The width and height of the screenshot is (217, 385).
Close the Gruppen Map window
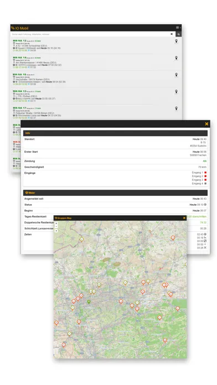(x=184, y=218)
